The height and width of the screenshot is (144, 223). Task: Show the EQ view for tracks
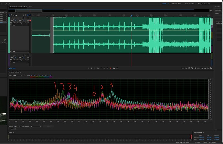(16, 15)
